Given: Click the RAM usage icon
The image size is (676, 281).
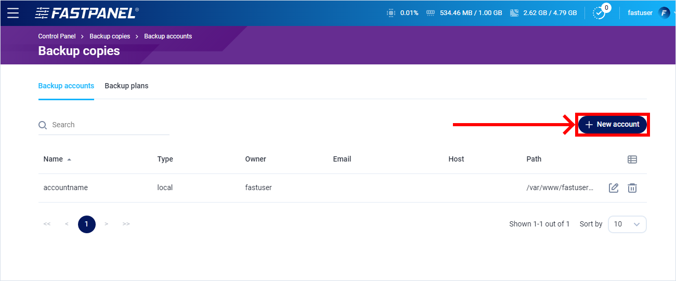Looking at the screenshot, I should click(430, 13).
